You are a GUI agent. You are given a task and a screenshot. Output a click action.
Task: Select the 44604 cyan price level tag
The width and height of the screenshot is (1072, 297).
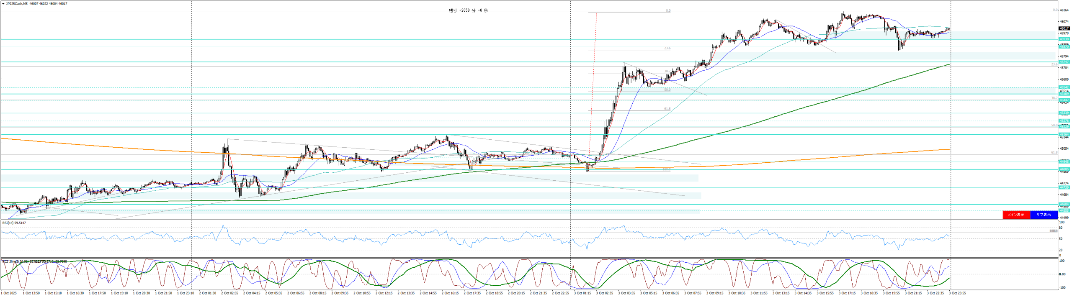[x=1064, y=205]
